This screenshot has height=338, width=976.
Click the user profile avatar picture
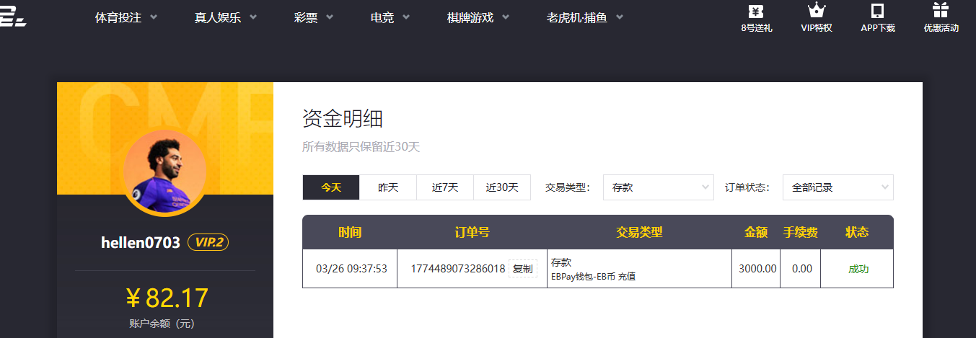(x=164, y=172)
